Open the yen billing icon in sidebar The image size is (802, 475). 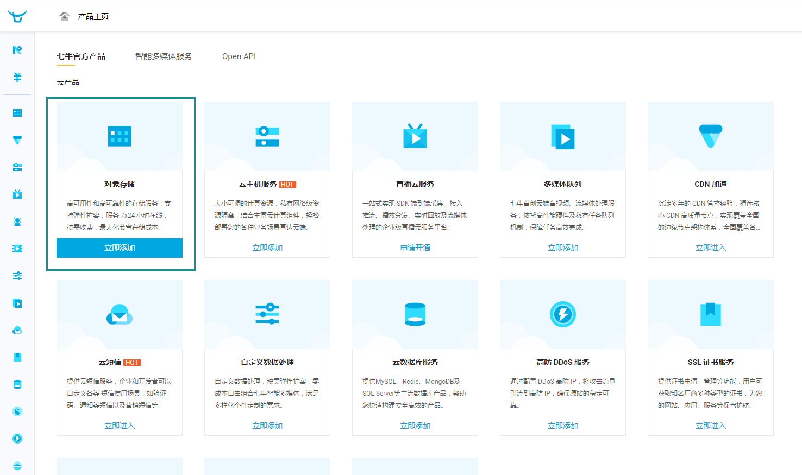pyautogui.click(x=17, y=77)
